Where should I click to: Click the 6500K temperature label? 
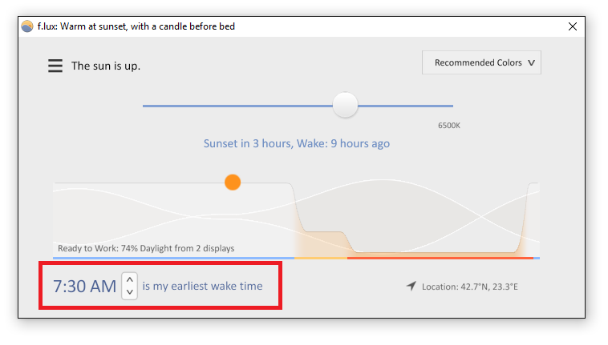pyautogui.click(x=449, y=126)
